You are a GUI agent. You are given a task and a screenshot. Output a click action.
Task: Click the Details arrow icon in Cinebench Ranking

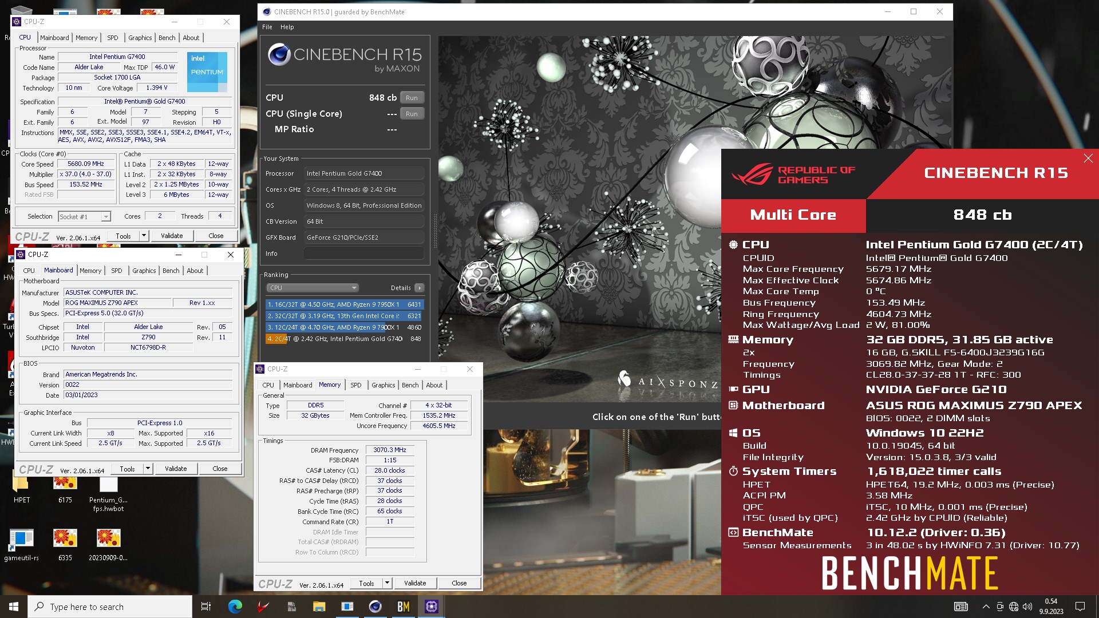(420, 288)
